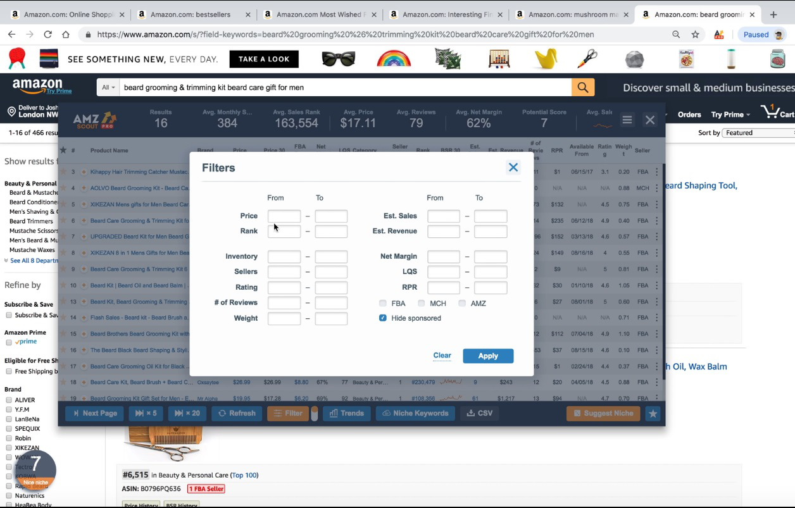The height and width of the screenshot is (508, 795).
Task: Click the favorites star button beside Suggest Niche
Action: (x=653, y=413)
